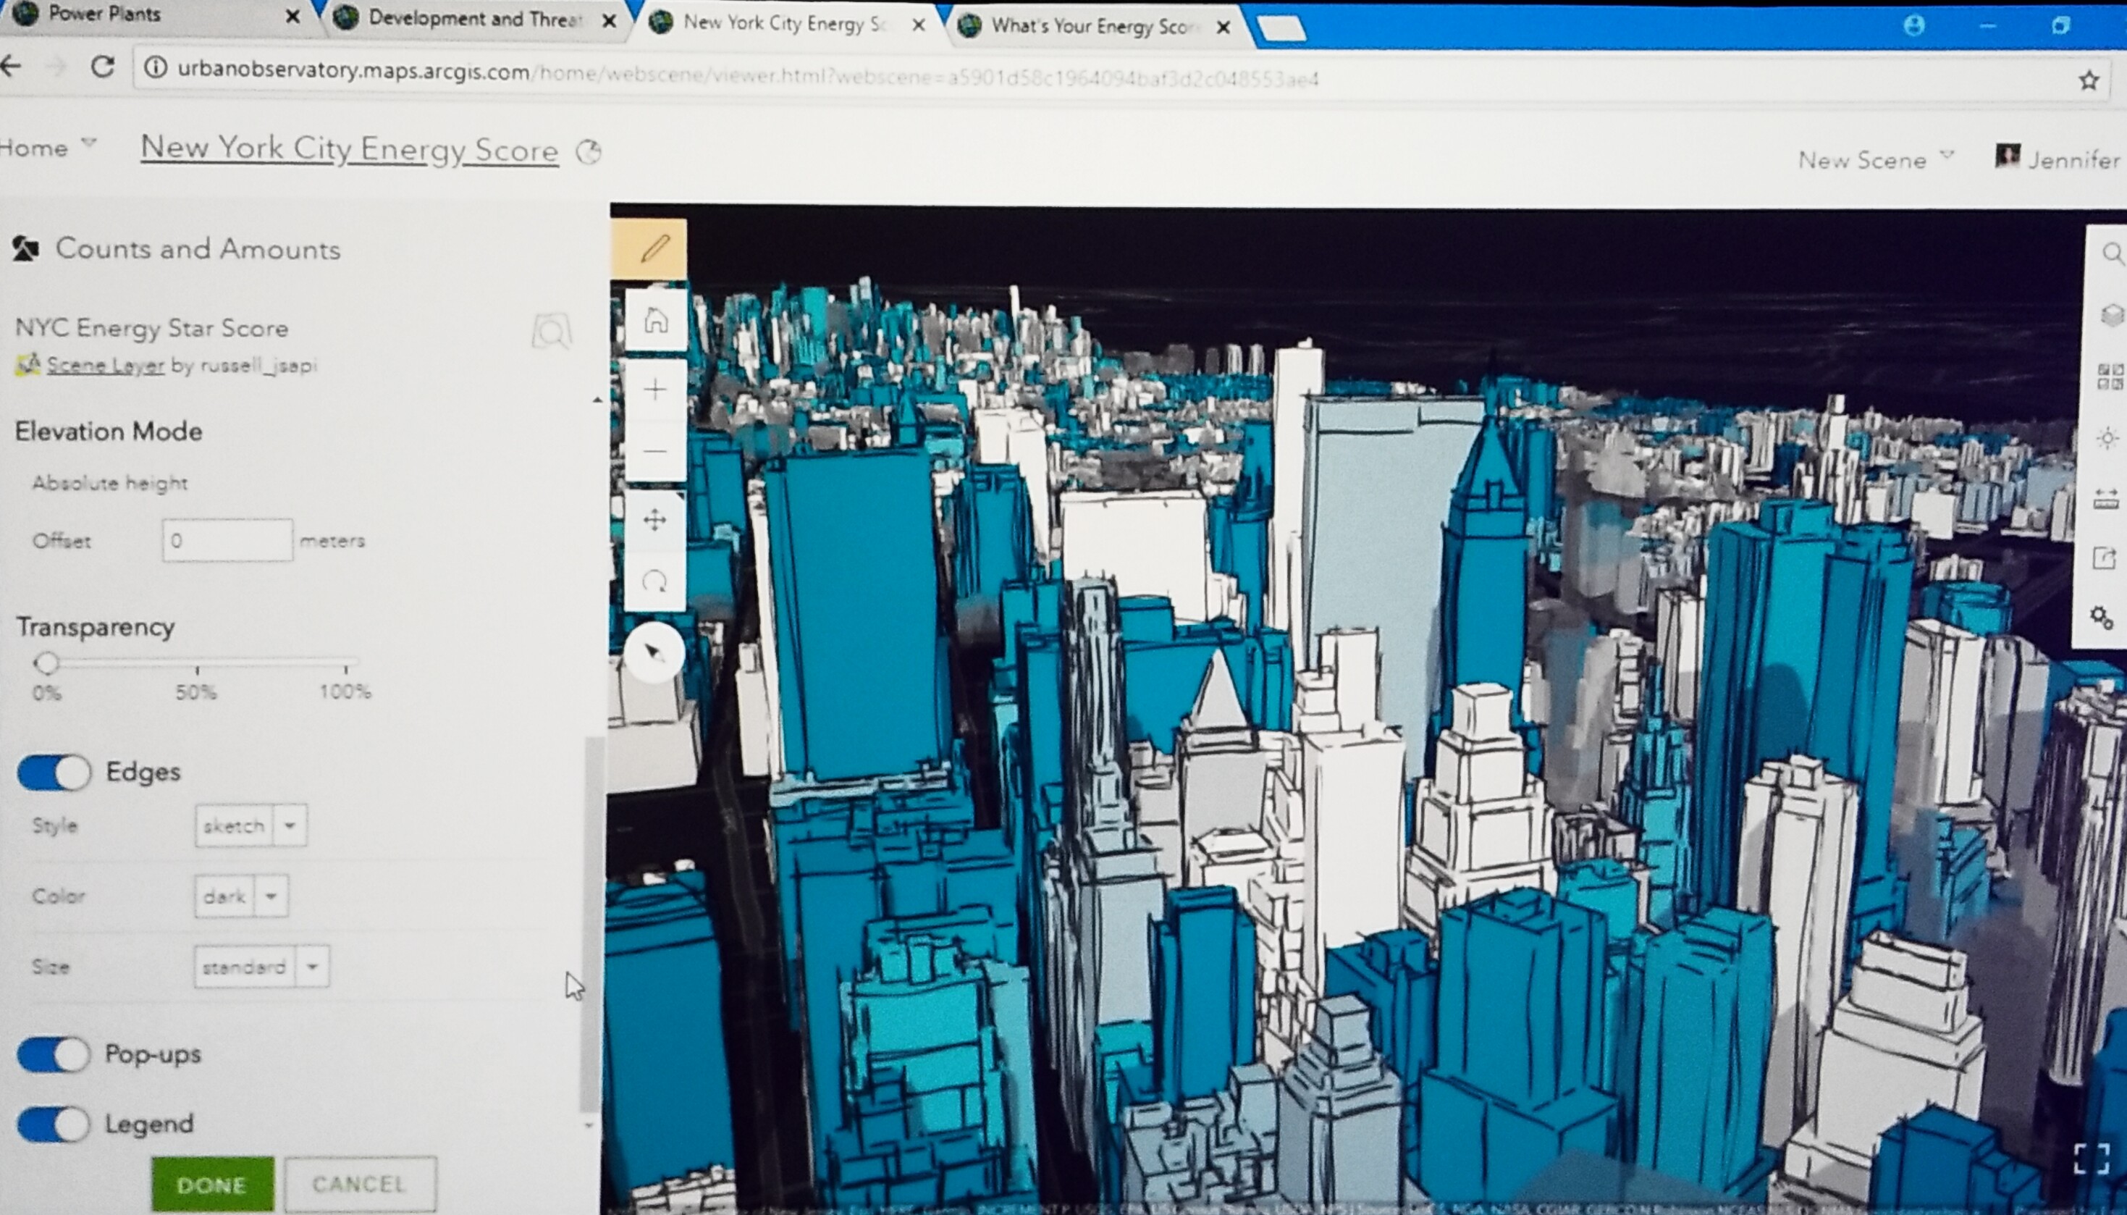Reset orientation with the compass button
This screenshot has height=1215, width=2127.
(x=654, y=652)
